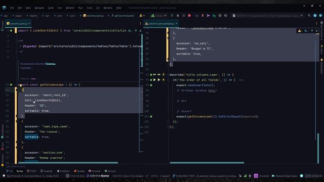The image size is (324, 182).
Task: Click the 'Lawn' breadcrumb folder
Action: point(72,16)
